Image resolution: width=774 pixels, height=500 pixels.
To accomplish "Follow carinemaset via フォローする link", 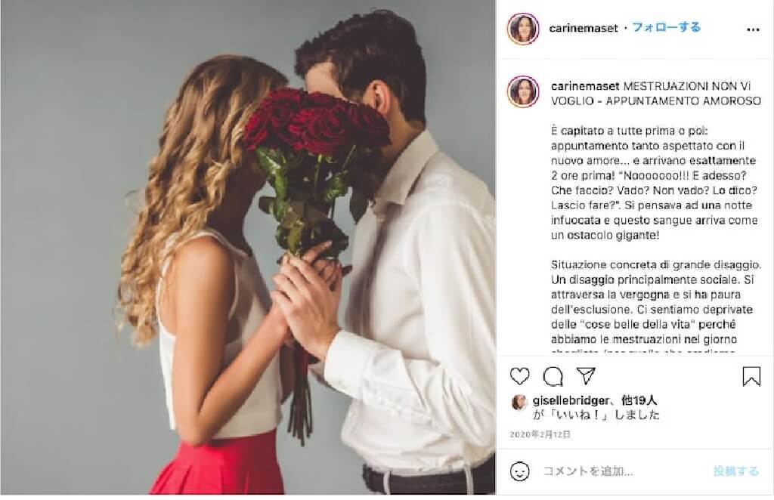I will click(x=667, y=28).
